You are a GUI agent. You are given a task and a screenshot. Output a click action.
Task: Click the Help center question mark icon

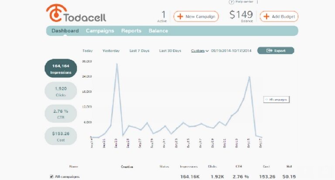pos(231,2)
